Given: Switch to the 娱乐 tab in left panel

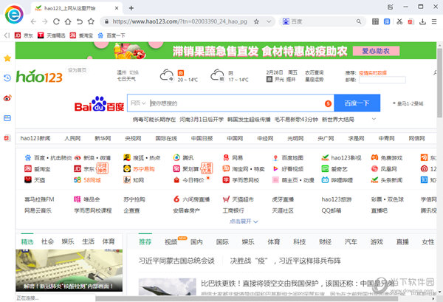Looking at the screenshot, I should click(67, 241).
